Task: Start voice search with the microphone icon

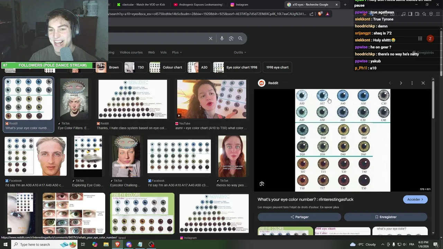Action: pyautogui.click(x=222, y=38)
